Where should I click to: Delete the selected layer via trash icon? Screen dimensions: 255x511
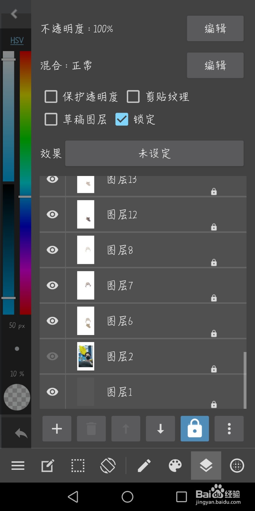(91, 429)
